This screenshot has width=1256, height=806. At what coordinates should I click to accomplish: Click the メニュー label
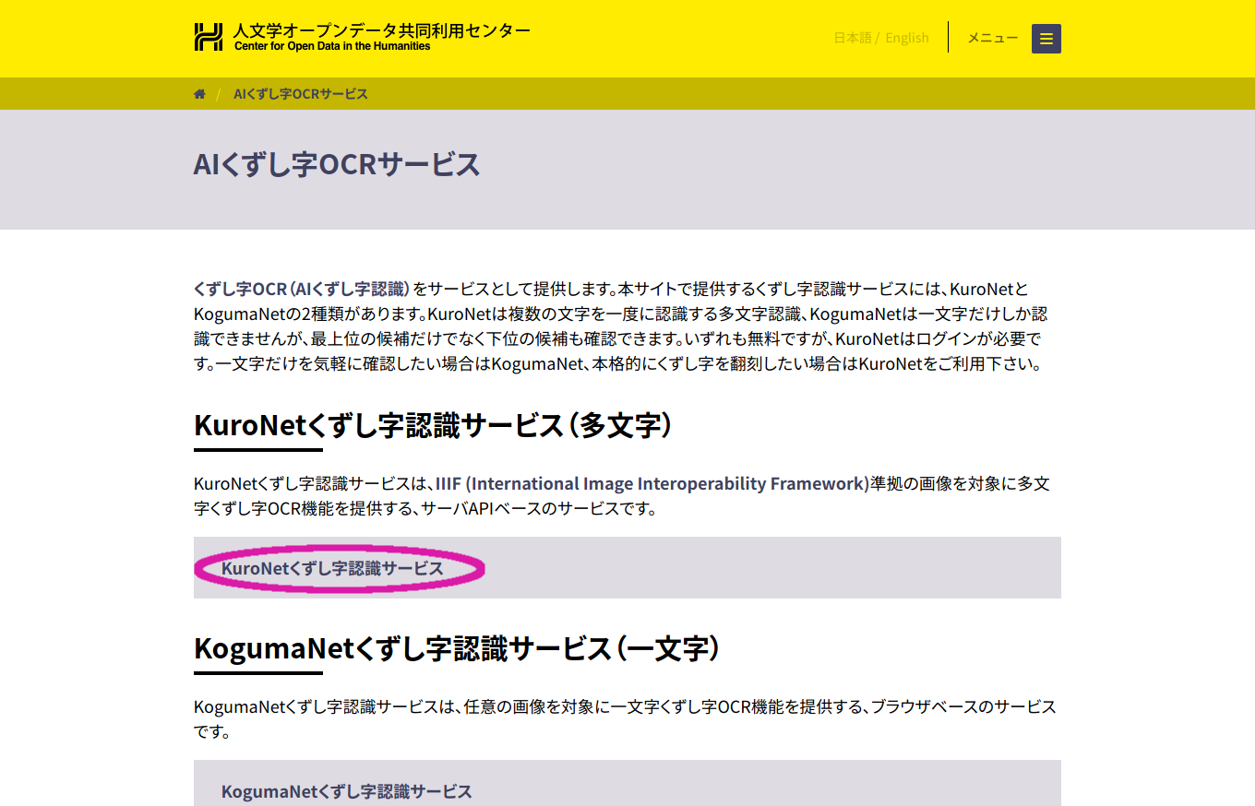click(x=992, y=38)
